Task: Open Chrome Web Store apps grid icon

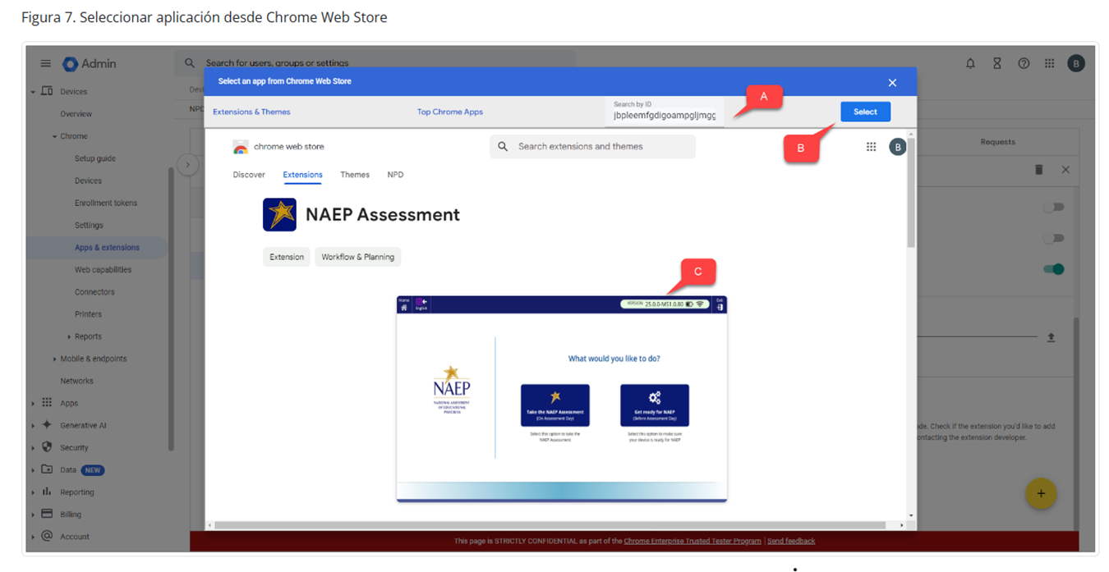Action: (x=871, y=147)
